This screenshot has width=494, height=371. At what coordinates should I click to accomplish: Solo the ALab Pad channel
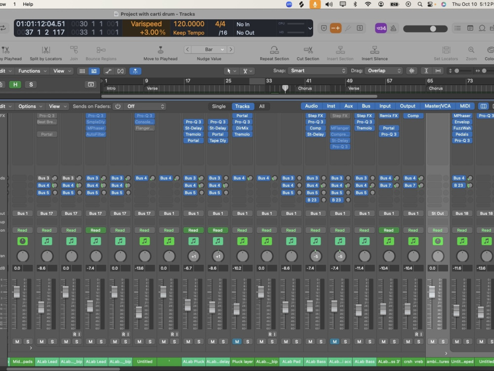(296, 342)
